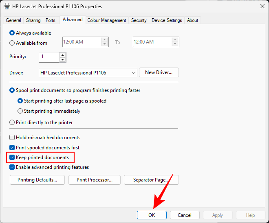Click the New Driver button
The image size is (269, 223).
[159, 72]
